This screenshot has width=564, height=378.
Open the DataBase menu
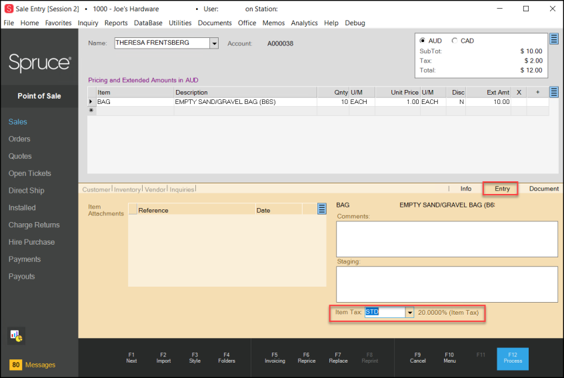(148, 23)
